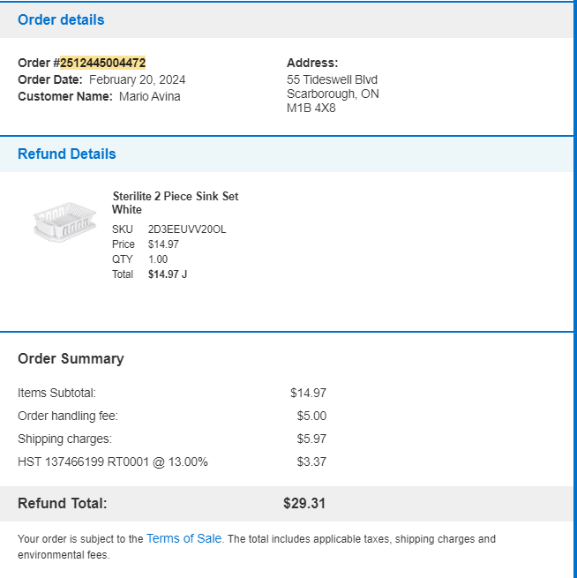577x578 pixels.
Task: Click the Shipping charges amount $5.97
Action: (311, 439)
